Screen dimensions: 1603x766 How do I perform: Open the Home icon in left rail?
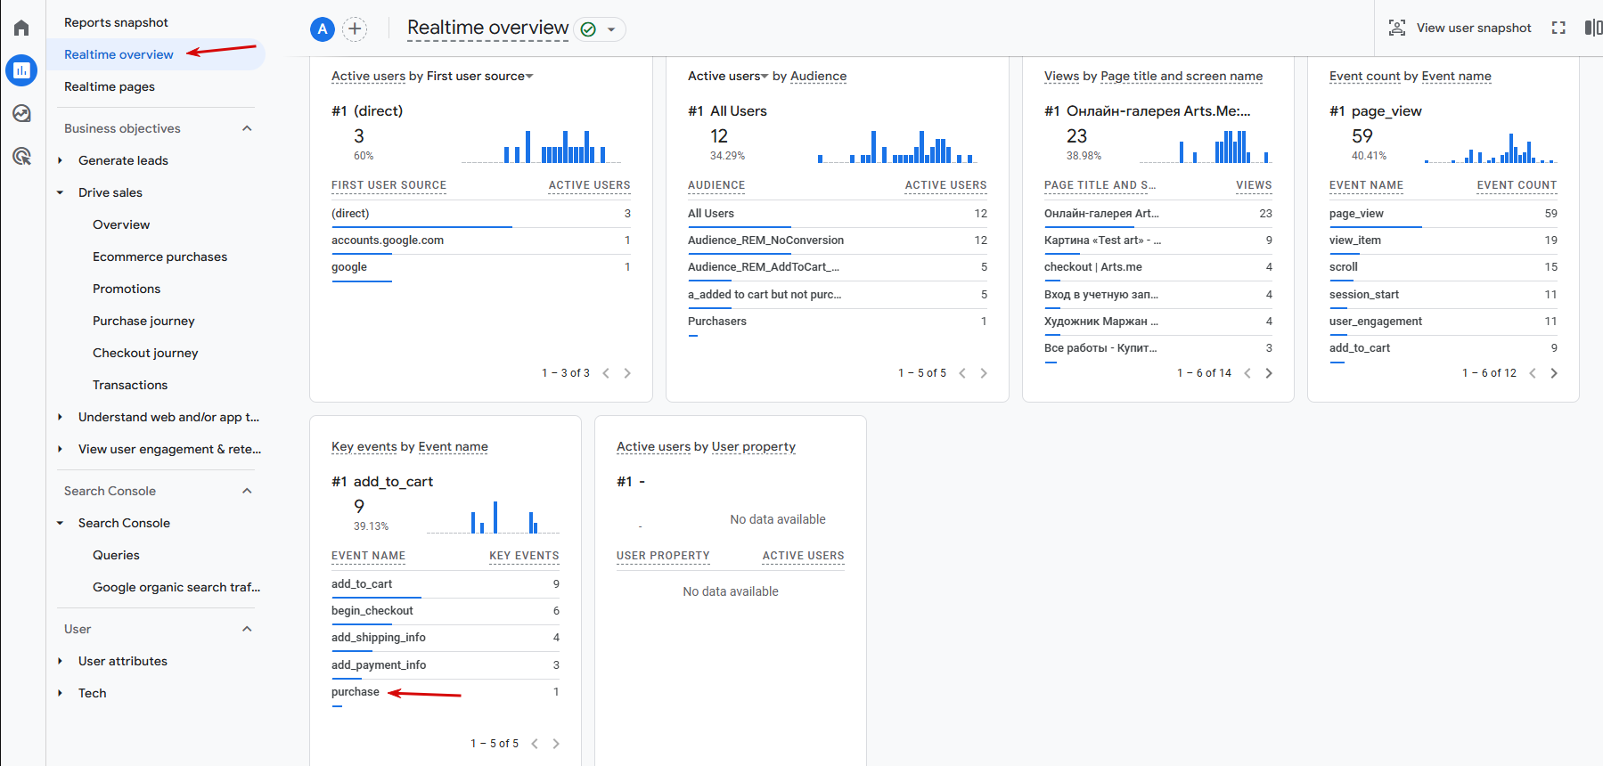coord(21,29)
